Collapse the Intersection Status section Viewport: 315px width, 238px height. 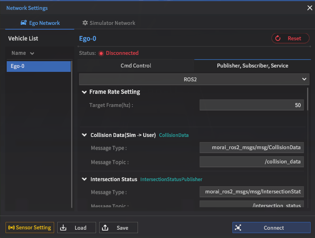(x=84, y=179)
